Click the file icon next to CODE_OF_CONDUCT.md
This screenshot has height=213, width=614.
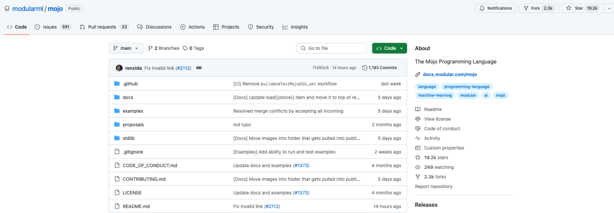117,165
